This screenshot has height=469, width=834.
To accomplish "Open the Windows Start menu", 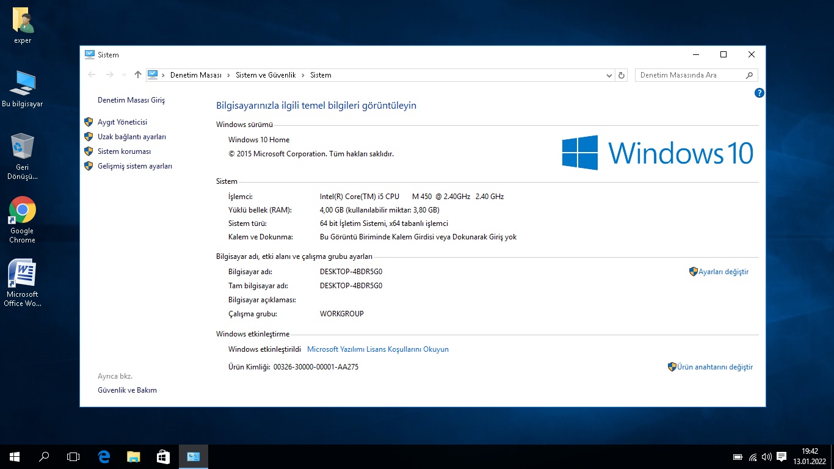I will (15, 456).
